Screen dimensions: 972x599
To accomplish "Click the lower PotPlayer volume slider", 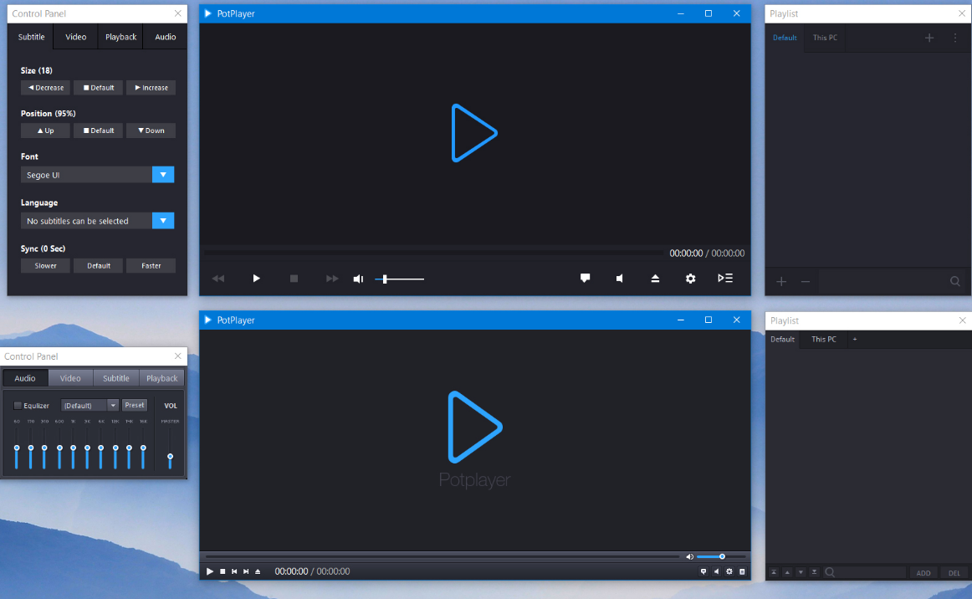I will point(721,557).
